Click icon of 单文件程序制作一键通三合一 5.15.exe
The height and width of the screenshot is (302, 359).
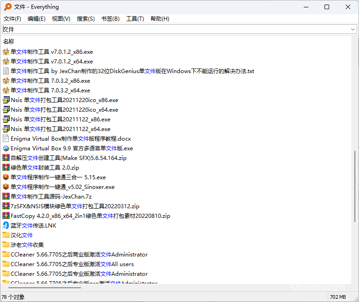6,177
